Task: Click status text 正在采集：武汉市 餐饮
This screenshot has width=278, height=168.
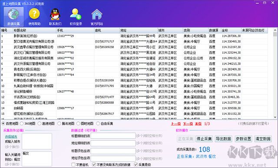Action: (196, 156)
